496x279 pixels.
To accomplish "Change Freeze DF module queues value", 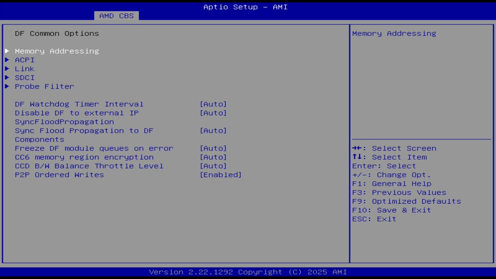I will pos(213,148).
